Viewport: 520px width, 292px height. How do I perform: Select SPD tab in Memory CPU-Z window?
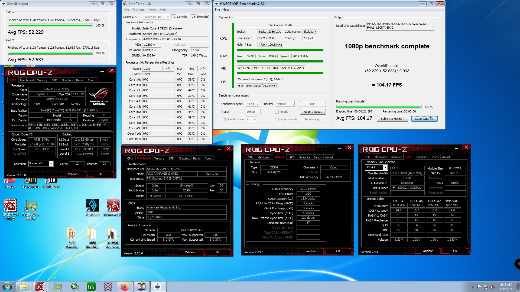pos(292,157)
